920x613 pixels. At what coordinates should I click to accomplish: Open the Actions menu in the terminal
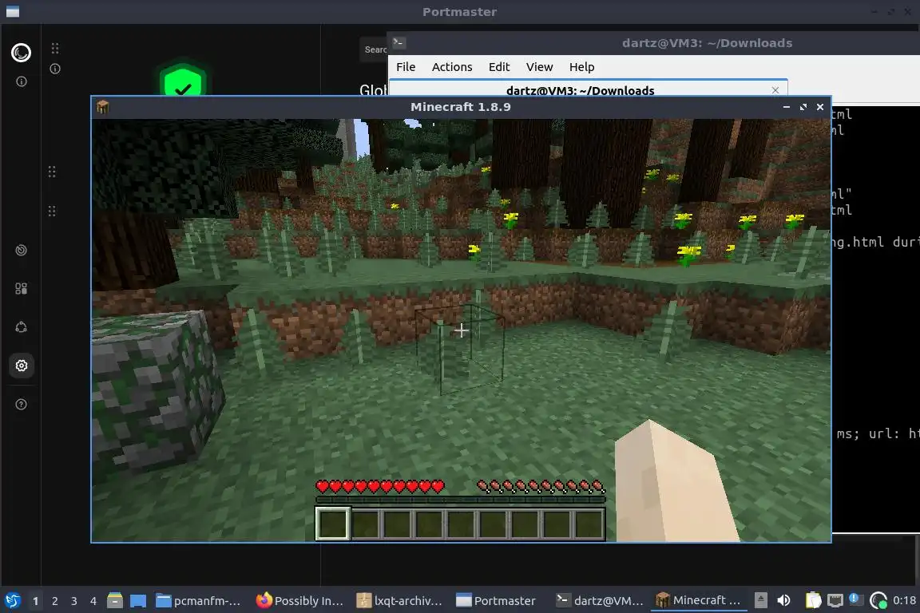coord(452,67)
